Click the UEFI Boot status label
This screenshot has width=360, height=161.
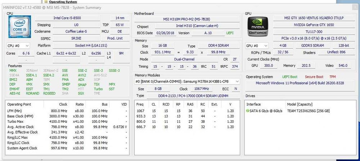(289, 77)
